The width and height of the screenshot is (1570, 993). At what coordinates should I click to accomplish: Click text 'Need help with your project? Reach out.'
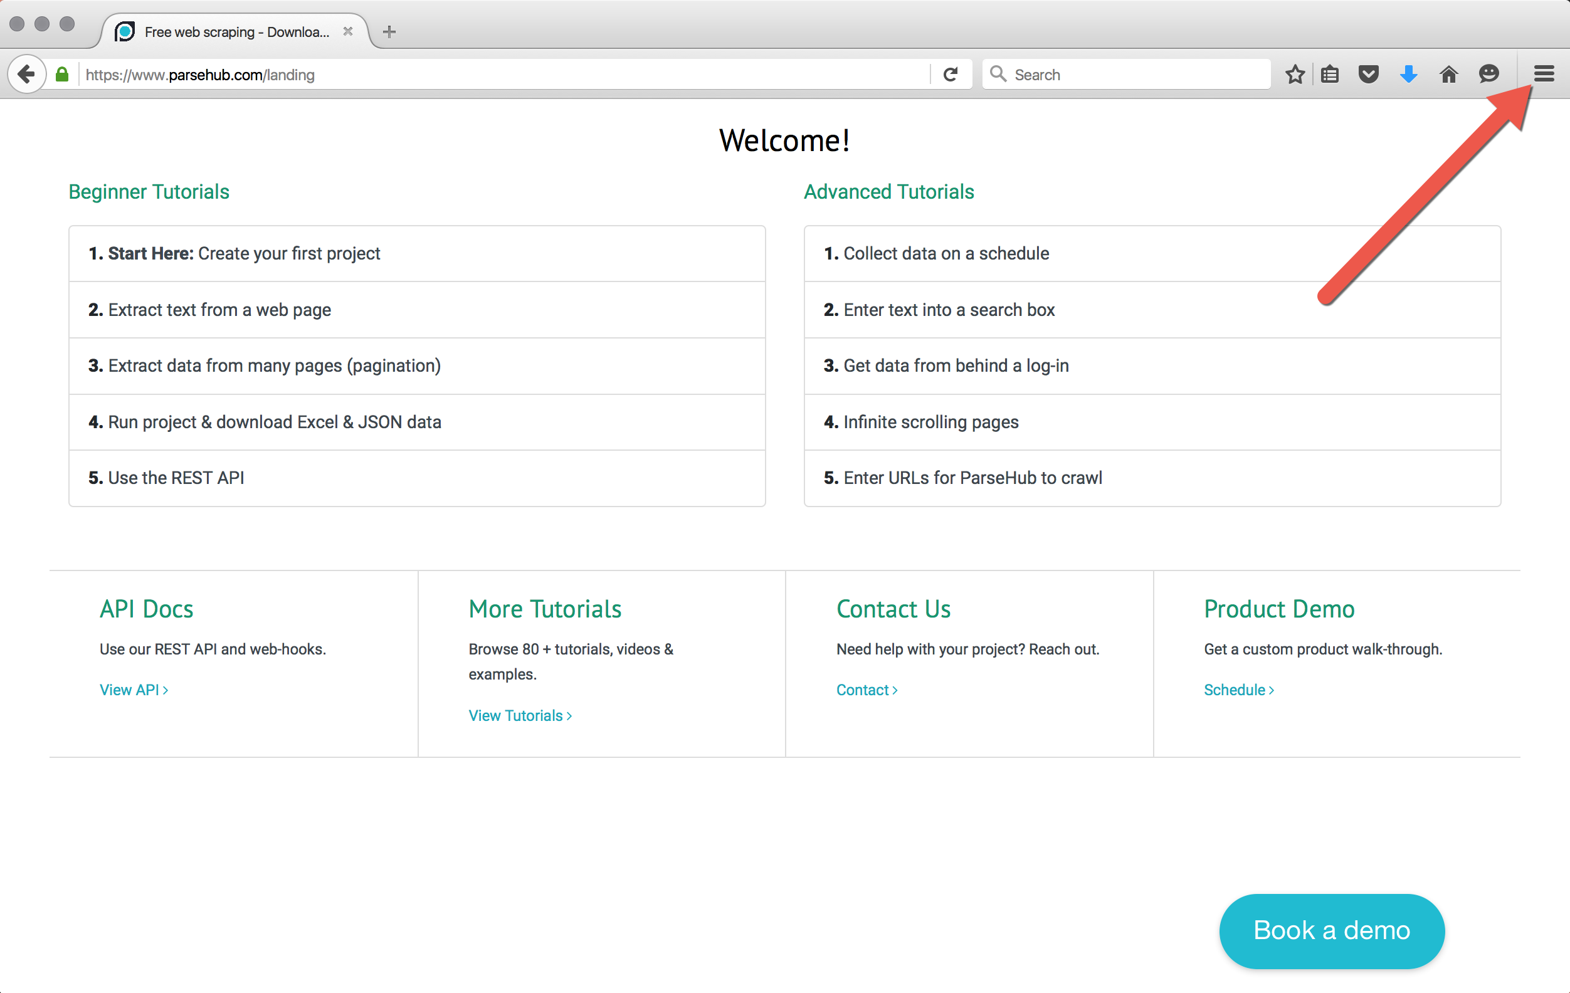967,649
